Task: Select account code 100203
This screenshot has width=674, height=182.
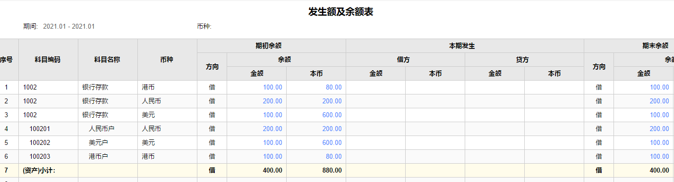Action: (x=40, y=156)
